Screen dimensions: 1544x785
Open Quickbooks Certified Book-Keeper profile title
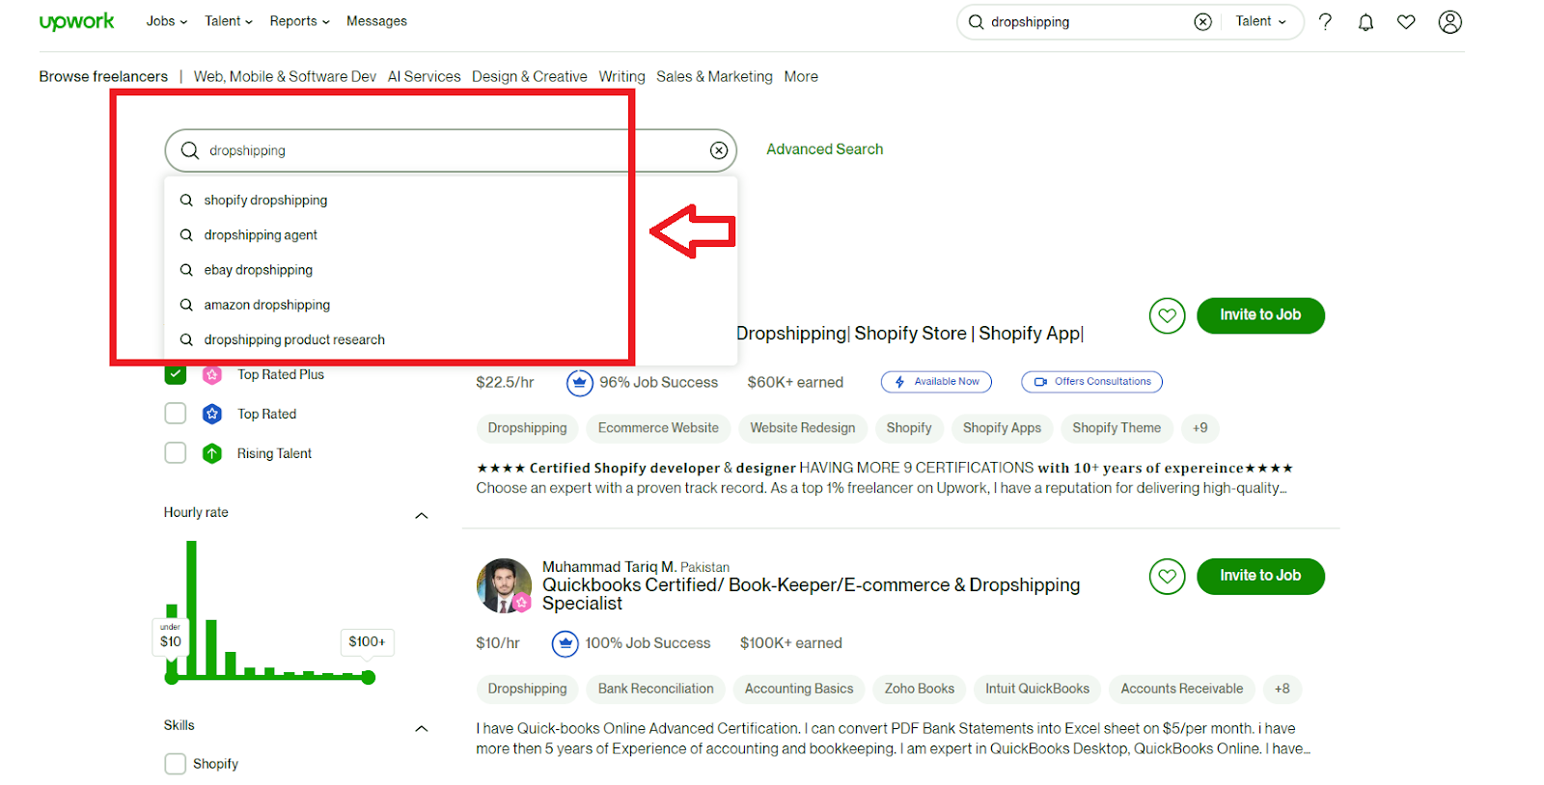pyautogui.click(x=811, y=594)
